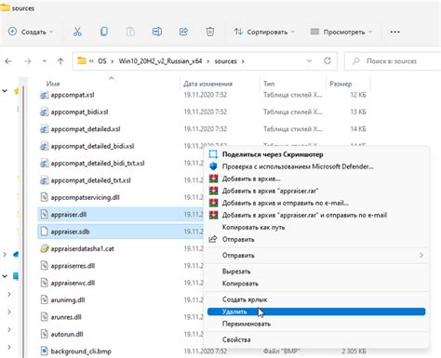Click the Rename icon in toolbar
This screenshot has height=358, width=441.
(x=157, y=32)
